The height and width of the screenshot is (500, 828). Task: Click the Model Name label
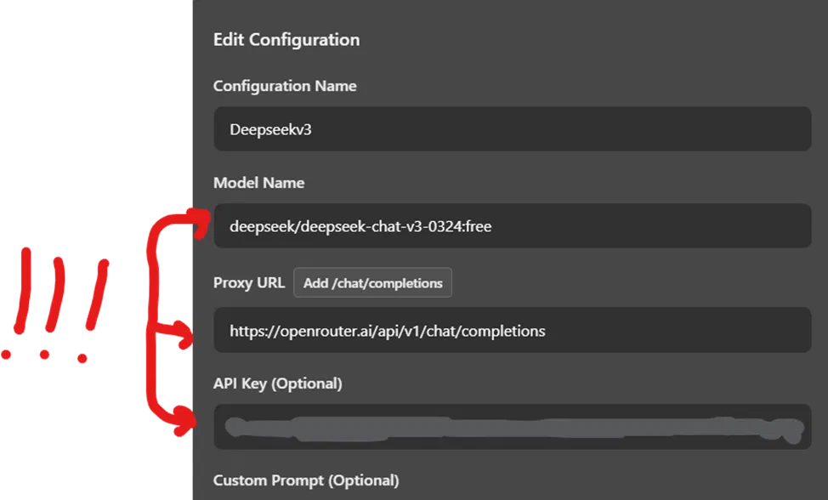pos(258,183)
